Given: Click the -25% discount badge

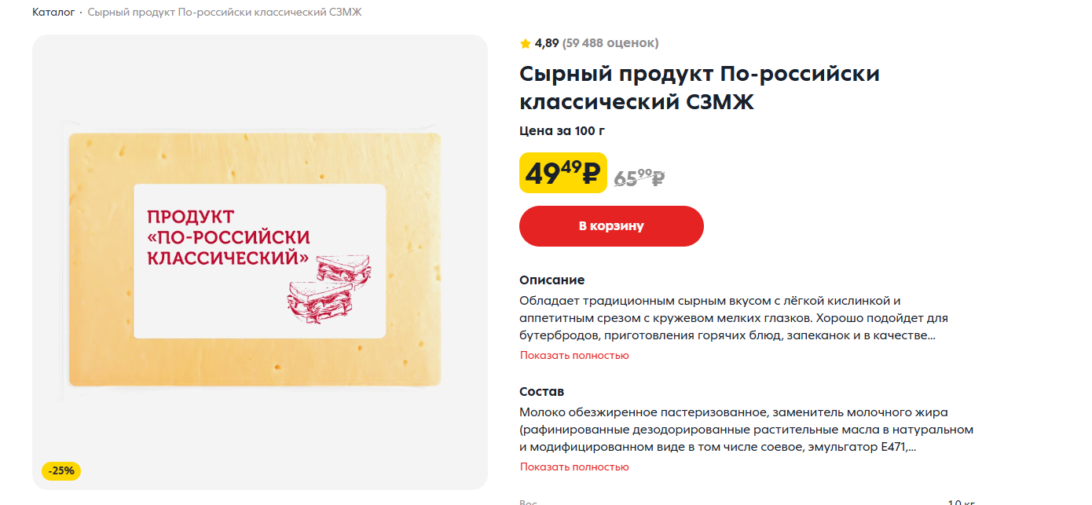Looking at the screenshot, I should [x=61, y=471].
